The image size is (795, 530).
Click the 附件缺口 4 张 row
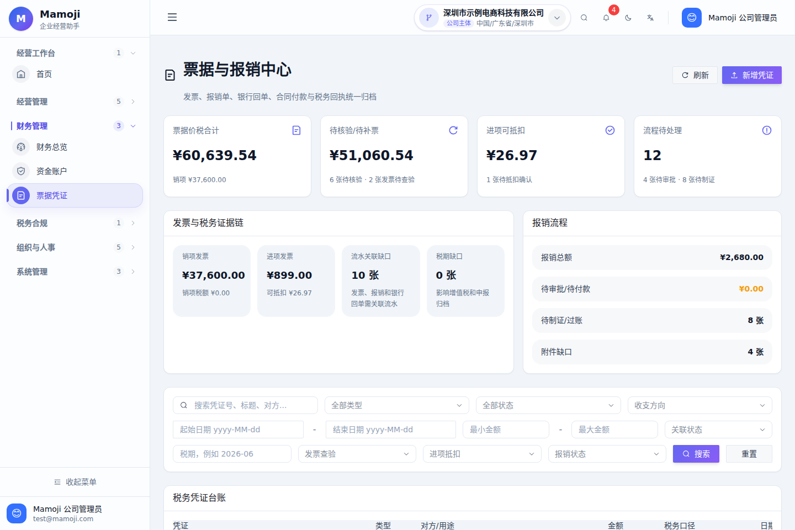[652, 352]
